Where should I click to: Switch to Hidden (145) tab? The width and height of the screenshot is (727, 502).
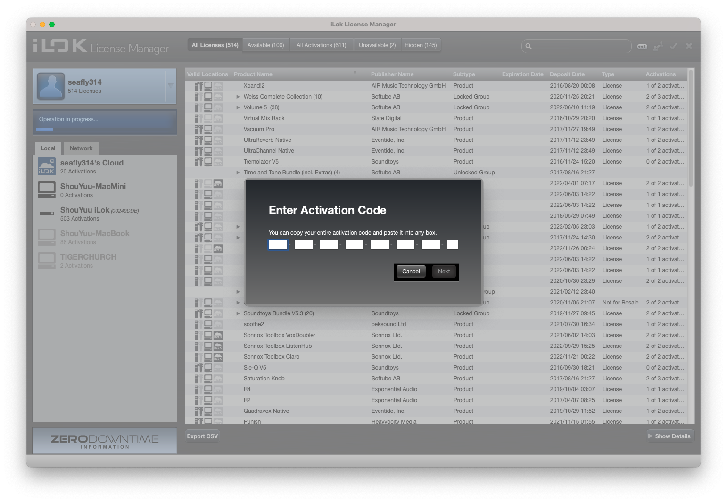coord(421,45)
